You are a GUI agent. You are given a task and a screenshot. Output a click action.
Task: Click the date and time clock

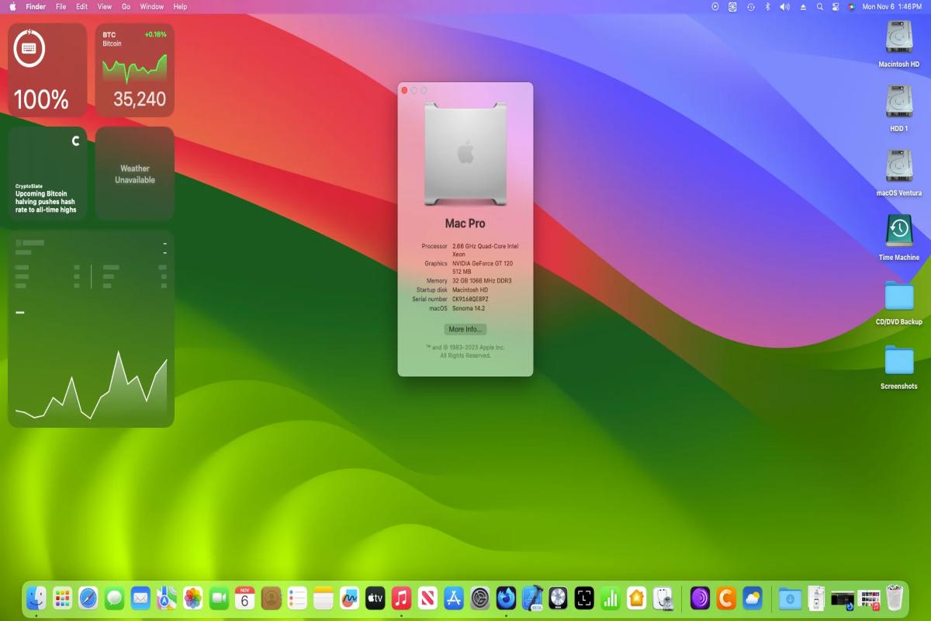(891, 6)
